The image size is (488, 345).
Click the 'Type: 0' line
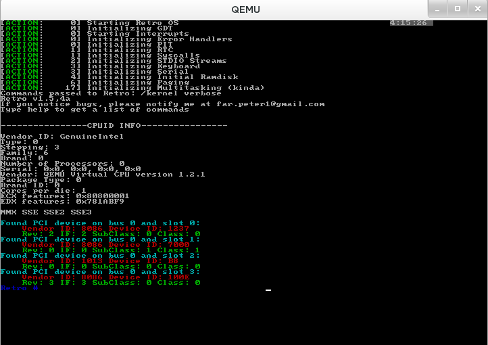click(20, 142)
